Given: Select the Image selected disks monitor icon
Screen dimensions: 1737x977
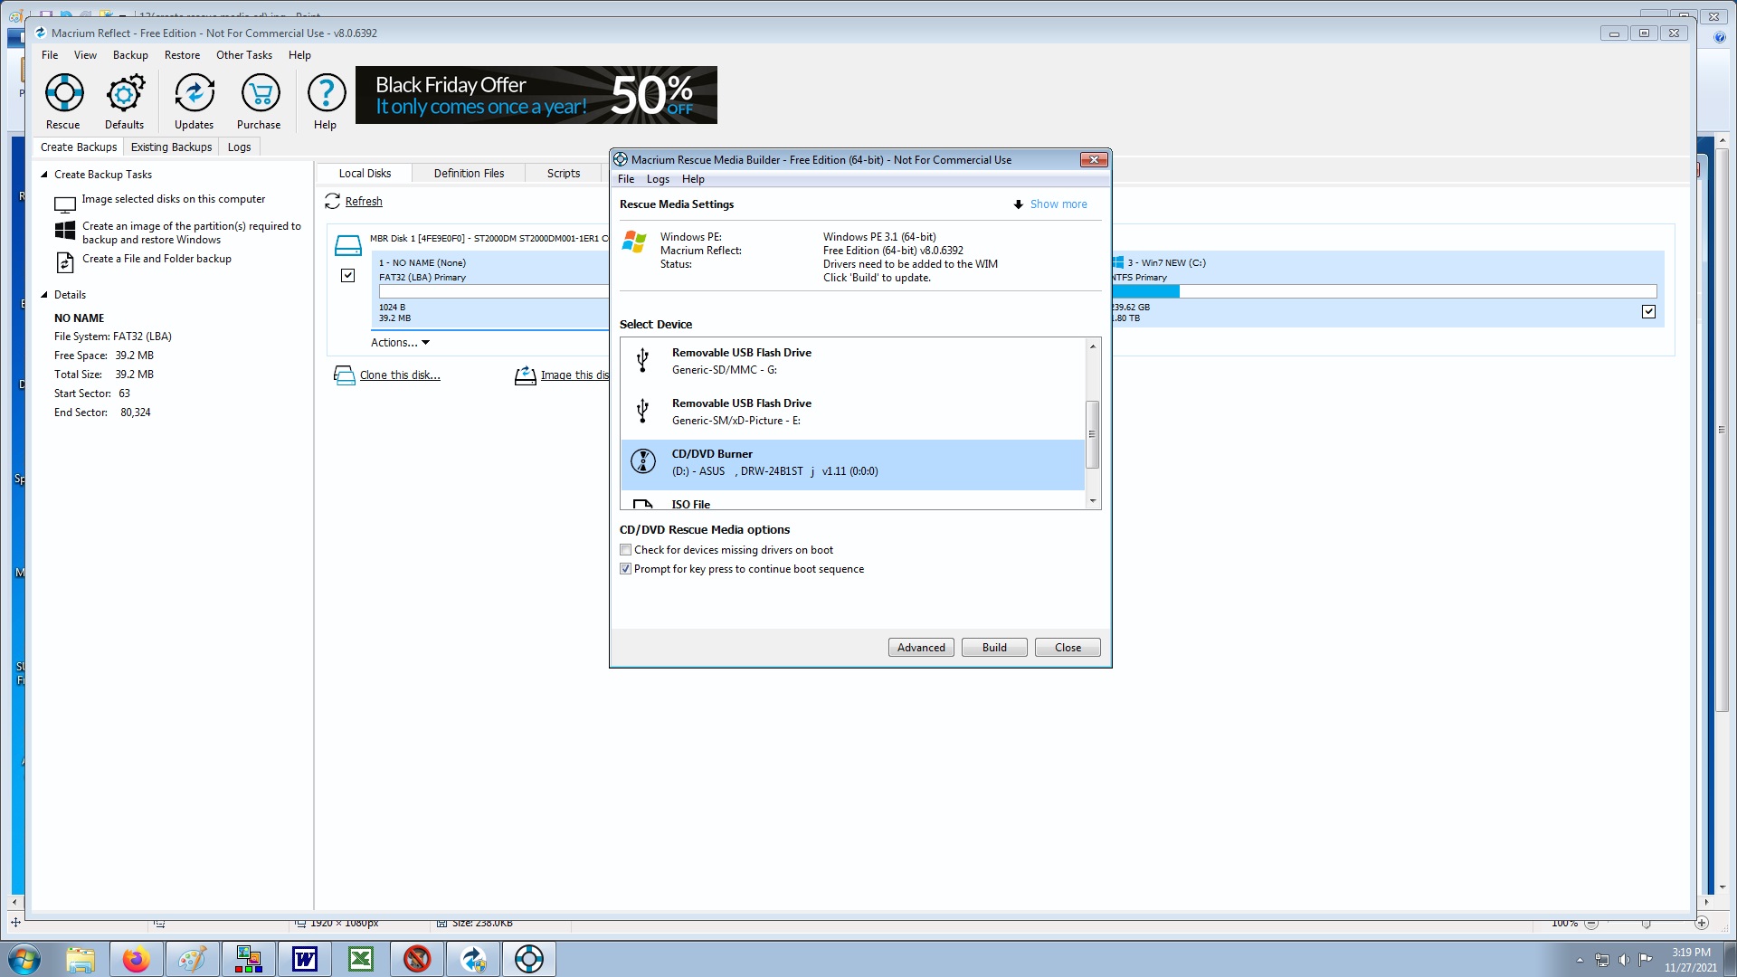Looking at the screenshot, I should click(65, 204).
